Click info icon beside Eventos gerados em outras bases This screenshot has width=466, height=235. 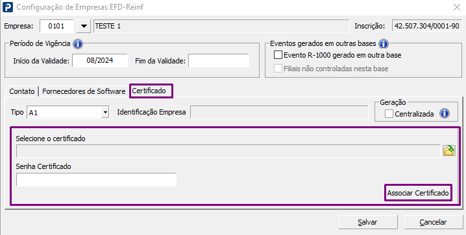pos(384,44)
